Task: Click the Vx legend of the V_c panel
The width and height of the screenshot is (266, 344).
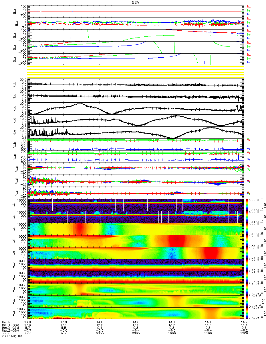Action: pyautogui.click(x=249, y=159)
